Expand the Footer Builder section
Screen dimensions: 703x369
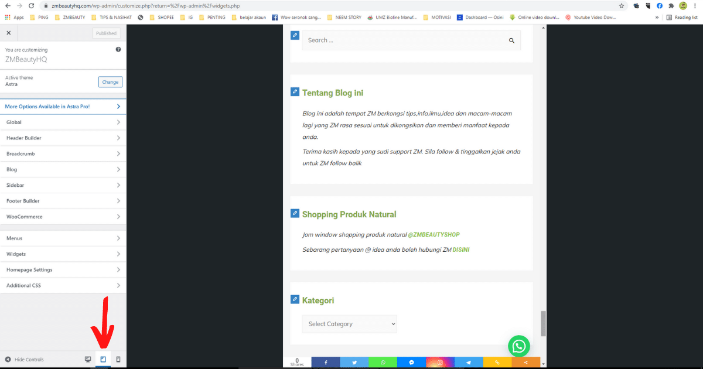click(x=63, y=201)
